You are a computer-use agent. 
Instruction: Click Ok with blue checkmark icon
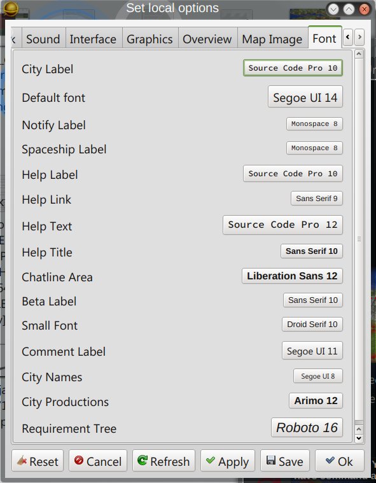tap(340, 461)
